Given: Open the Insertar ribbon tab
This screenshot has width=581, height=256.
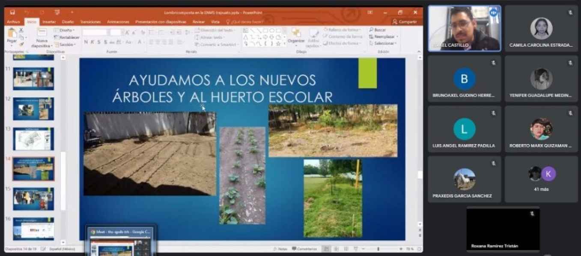Looking at the screenshot, I should click(x=49, y=22).
